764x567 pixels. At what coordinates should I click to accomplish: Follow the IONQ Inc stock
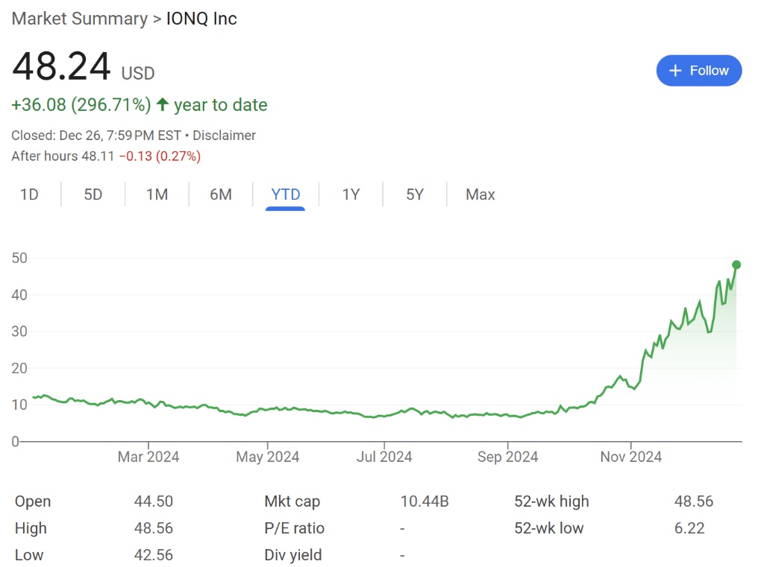pos(699,71)
